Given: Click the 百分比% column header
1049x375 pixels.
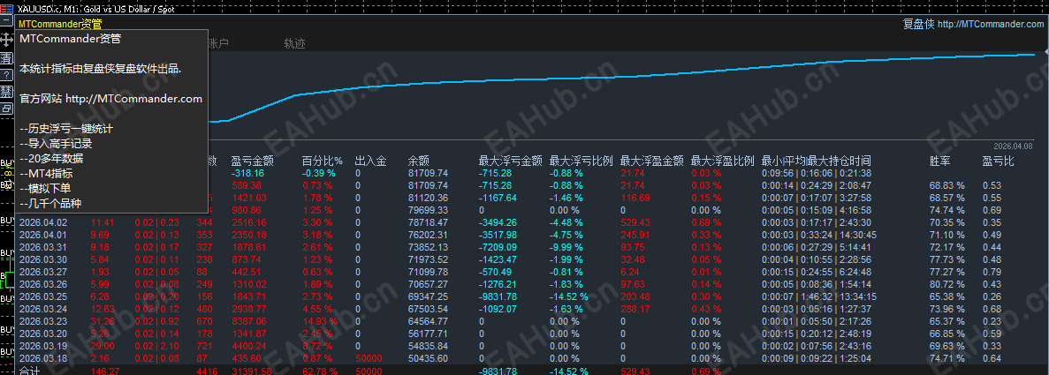Looking at the screenshot, I should pyautogui.click(x=323, y=161).
